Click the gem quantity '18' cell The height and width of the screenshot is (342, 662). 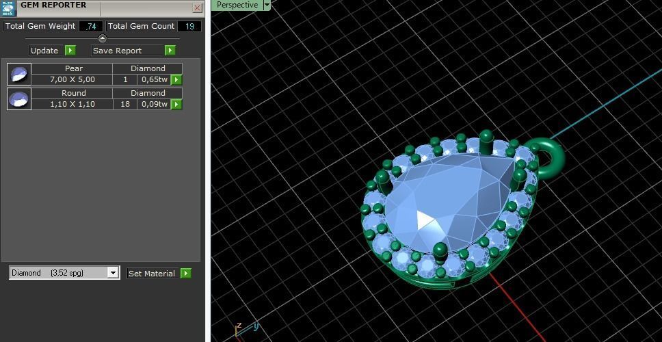[125, 104]
